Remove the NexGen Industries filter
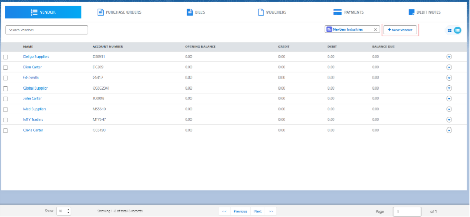Image resolution: width=470 pixels, height=217 pixels. coord(375,30)
